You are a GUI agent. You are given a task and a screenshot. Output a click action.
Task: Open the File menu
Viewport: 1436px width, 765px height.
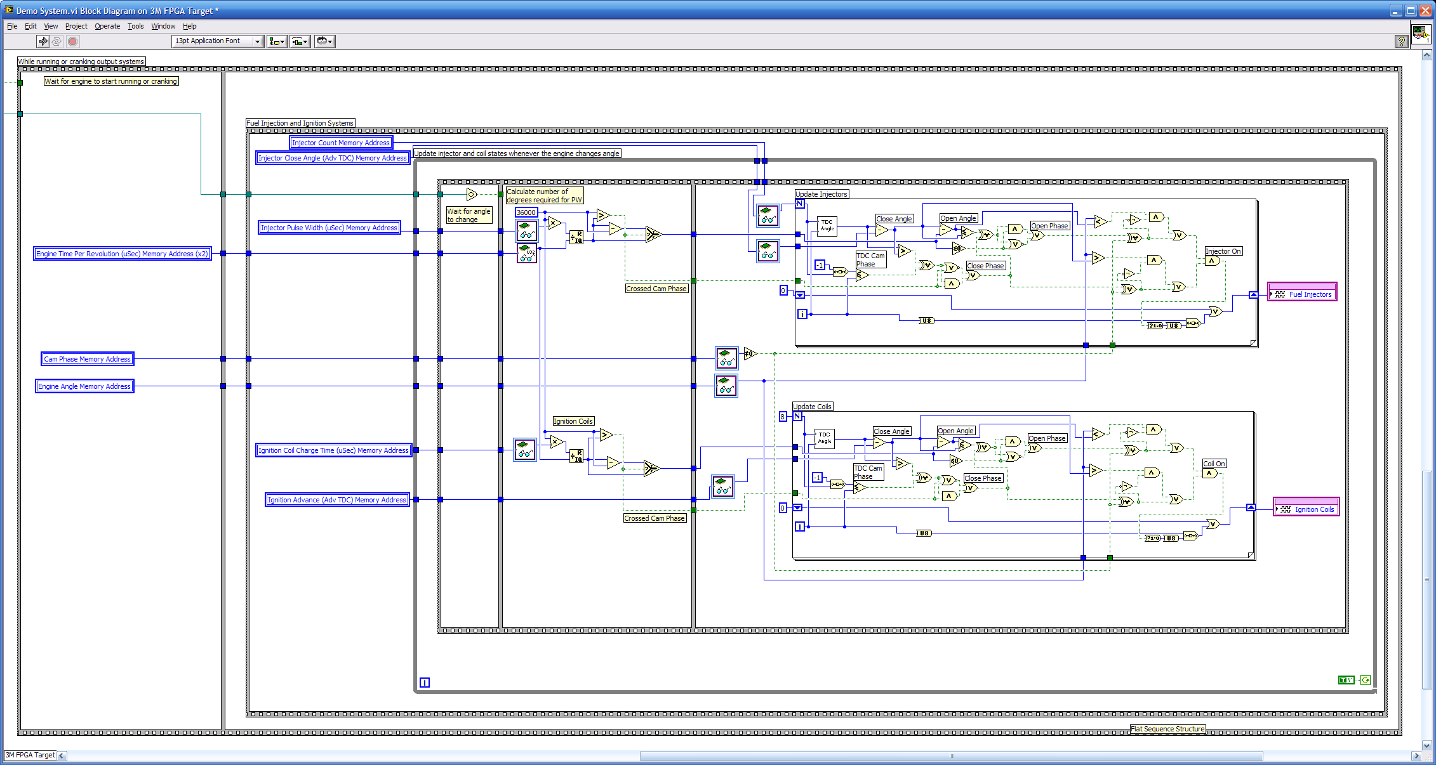(x=12, y=26)
